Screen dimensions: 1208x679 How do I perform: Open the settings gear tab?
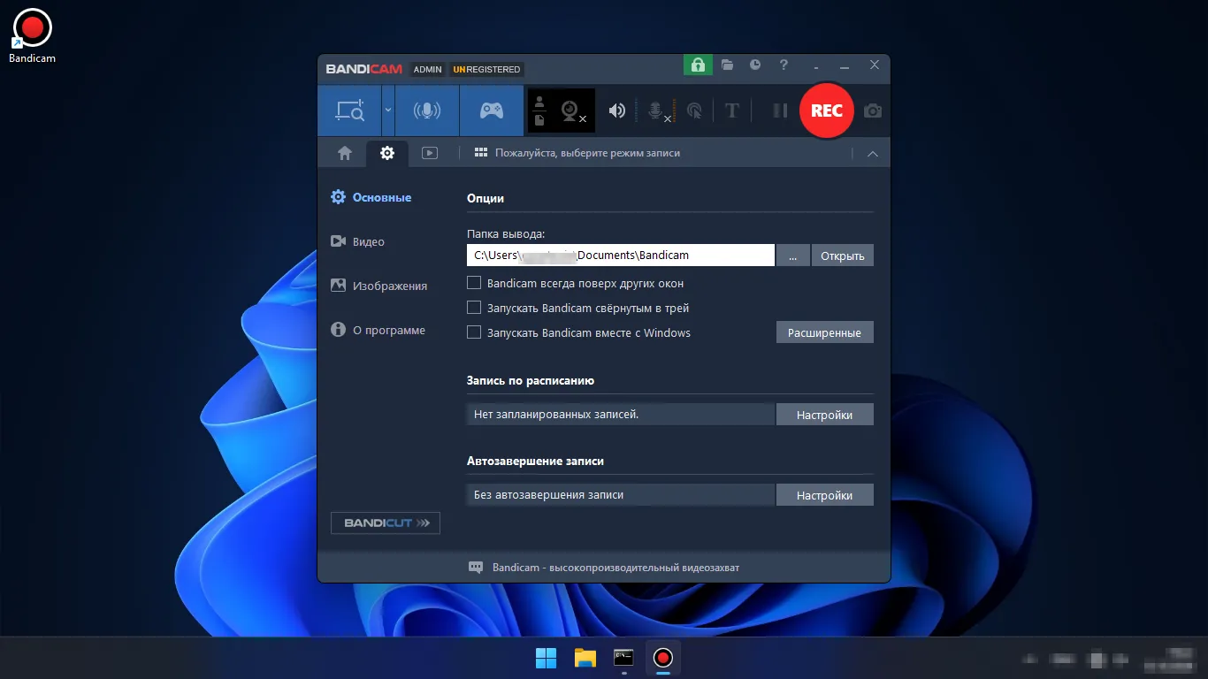click(x=387, y=153)
